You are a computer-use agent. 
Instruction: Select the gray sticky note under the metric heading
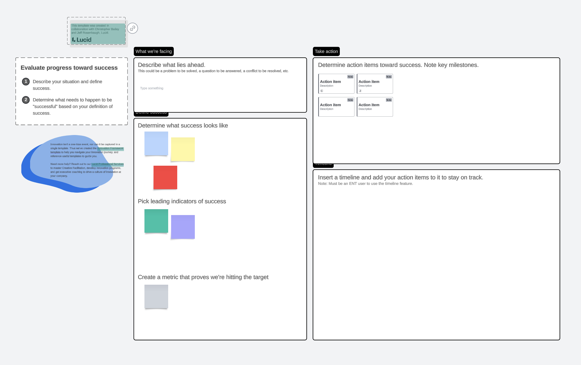point(156,296)
